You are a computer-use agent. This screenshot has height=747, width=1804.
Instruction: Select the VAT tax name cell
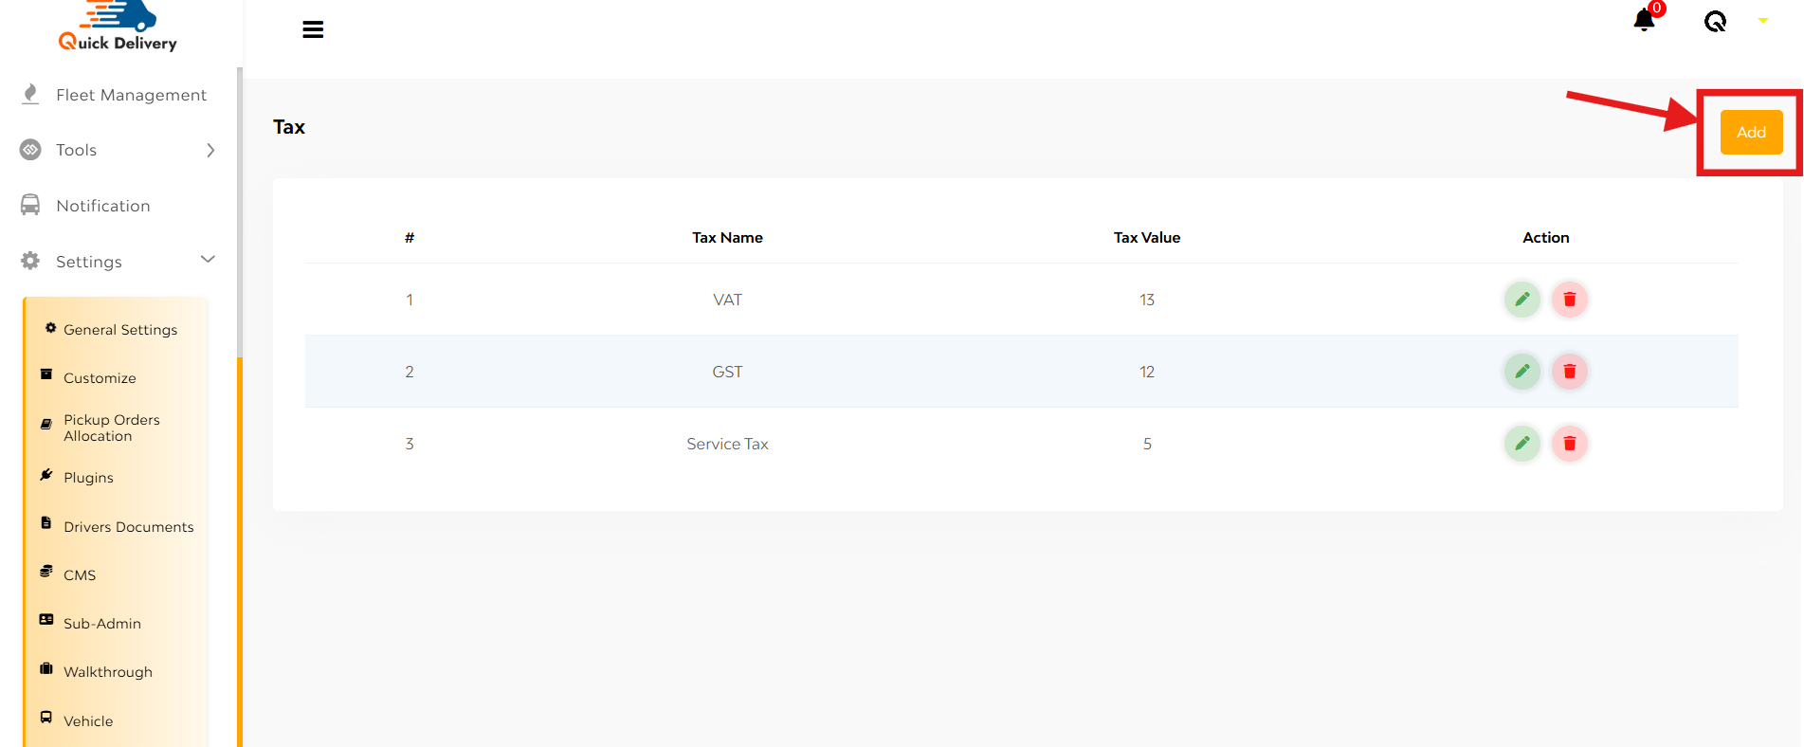click(727, 300)
